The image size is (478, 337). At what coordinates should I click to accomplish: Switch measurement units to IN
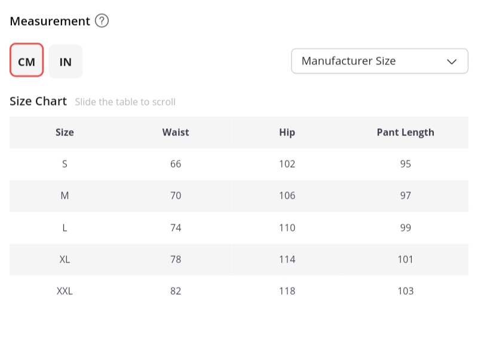[x=66, y=61]
